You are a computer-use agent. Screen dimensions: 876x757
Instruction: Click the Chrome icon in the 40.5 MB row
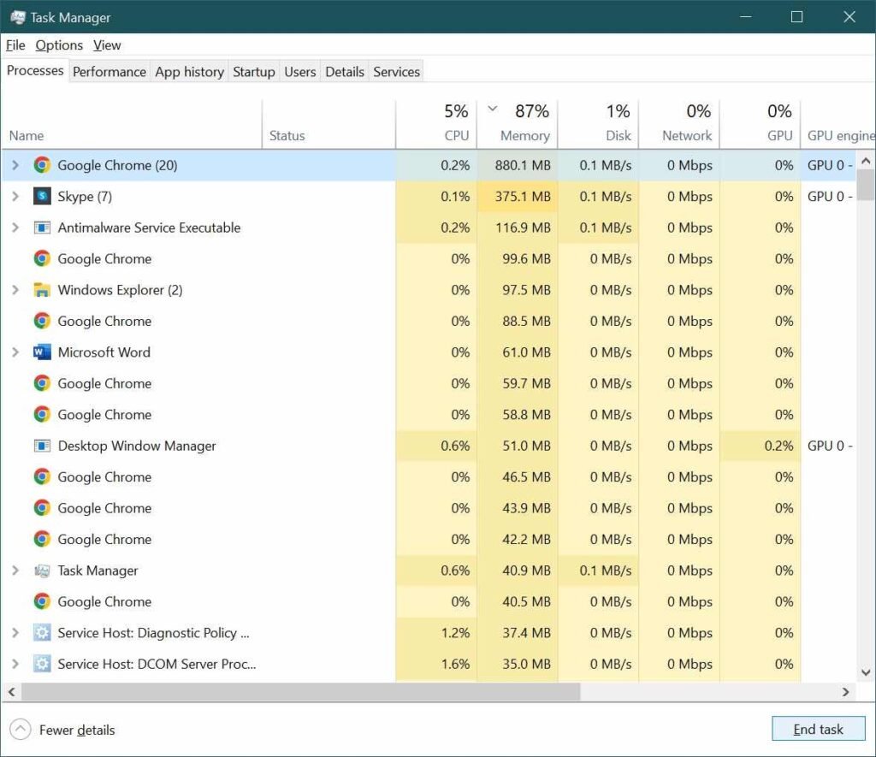[x=42, y=601]
